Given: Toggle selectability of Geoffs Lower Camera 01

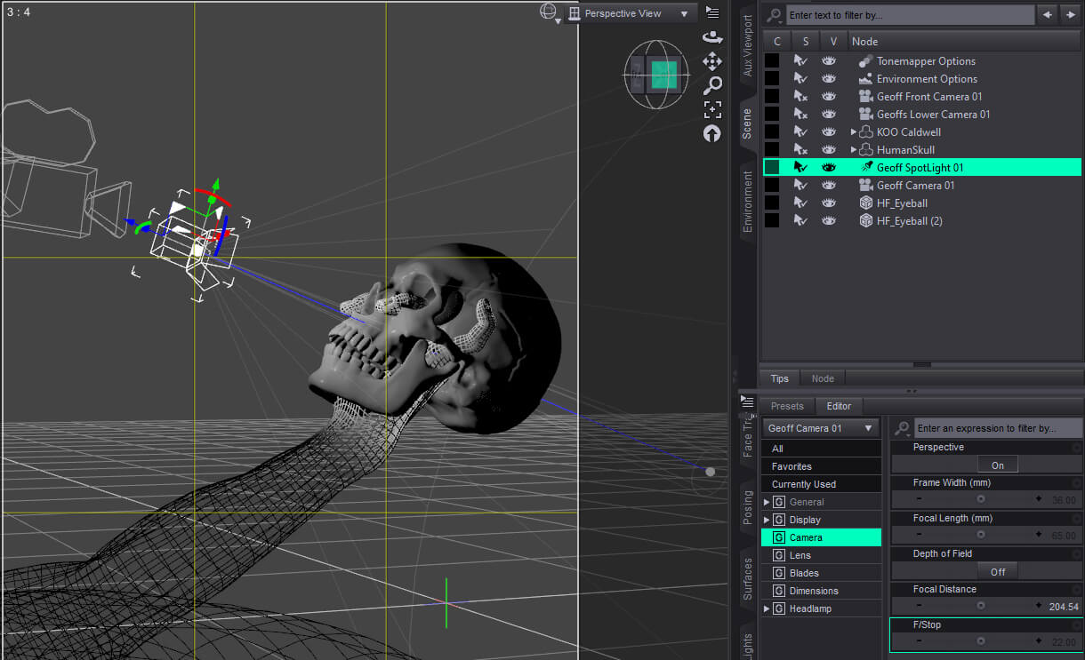Looking at the screenshot, I should click(x=800, y=115).
